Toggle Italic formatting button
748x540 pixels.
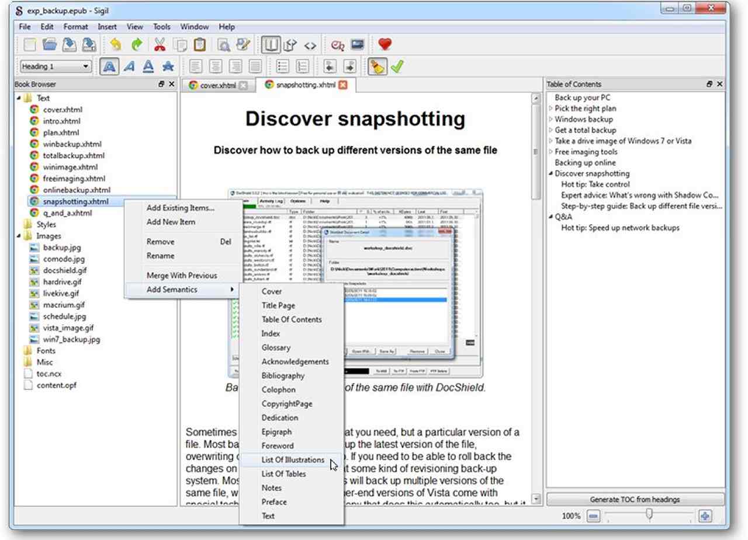pyautogui.click(x=129, y=67)
